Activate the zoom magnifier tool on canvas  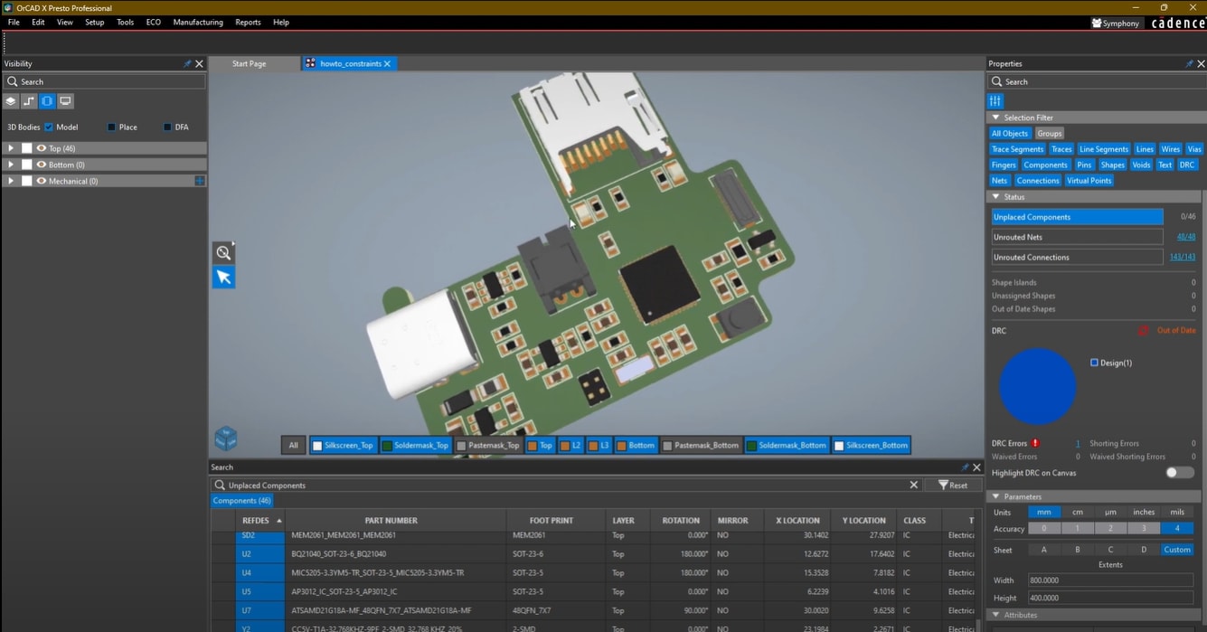click(x=223, y=252)
